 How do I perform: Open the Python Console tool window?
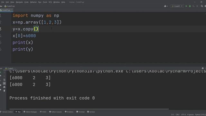55,112
